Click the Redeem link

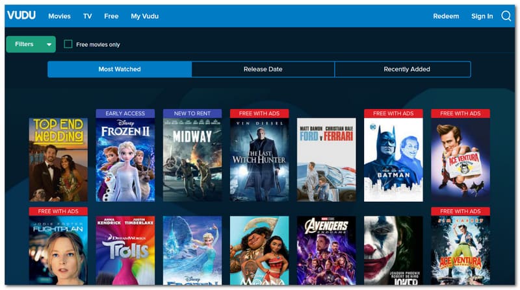tap(446, 16)
